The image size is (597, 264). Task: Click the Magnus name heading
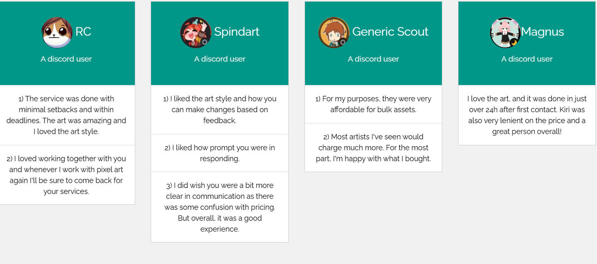coord(543,32)
